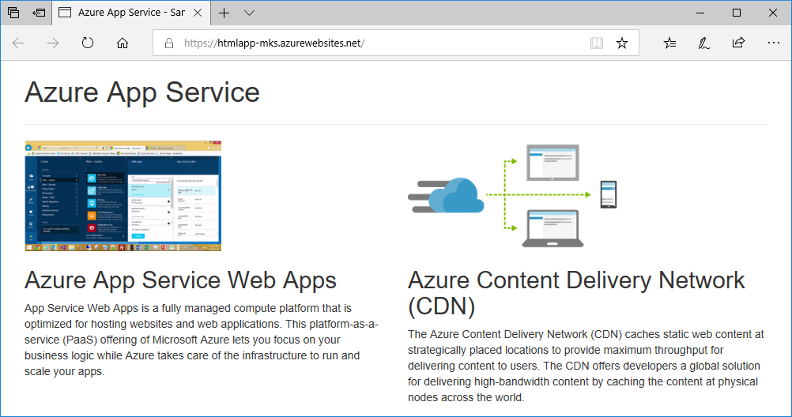Viewport: 792px width, 417px height.
Task: Click the Forward navigation arrow
Action: pyautogui.click(x=52, y=43)
